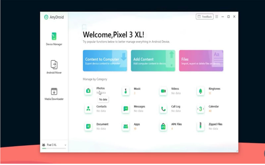Open the Photos category icon

(x=88, y=91)
